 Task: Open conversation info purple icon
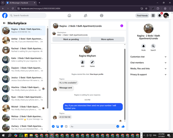click(122, 26)
